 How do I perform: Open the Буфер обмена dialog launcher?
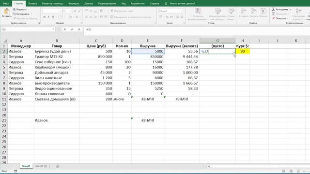(x=39, y=23)
